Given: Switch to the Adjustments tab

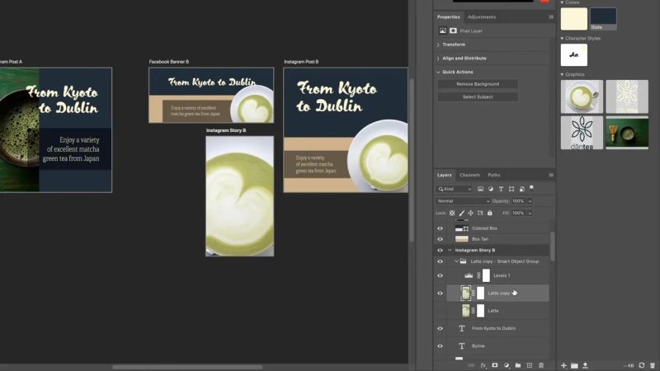Looking at the screenshot, I should coord(482,17).
